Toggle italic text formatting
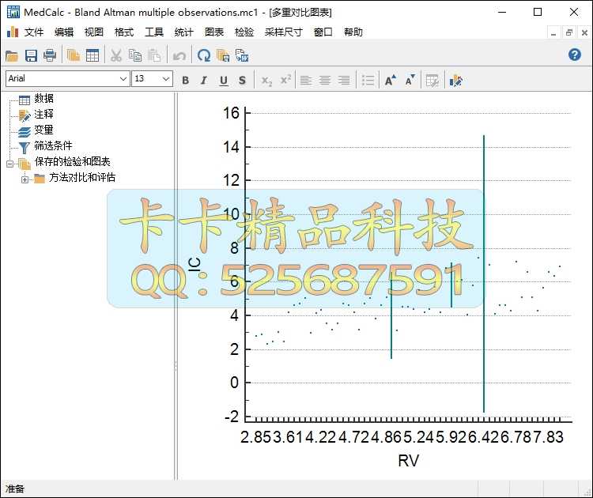Image resolution: width=593 pixels, height=498 pixels. coord(204,80)
